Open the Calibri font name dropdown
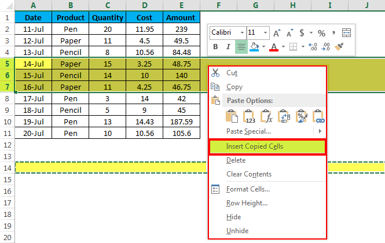The width and height of the screenshot is (385, 243). click(x=241, y=33)
